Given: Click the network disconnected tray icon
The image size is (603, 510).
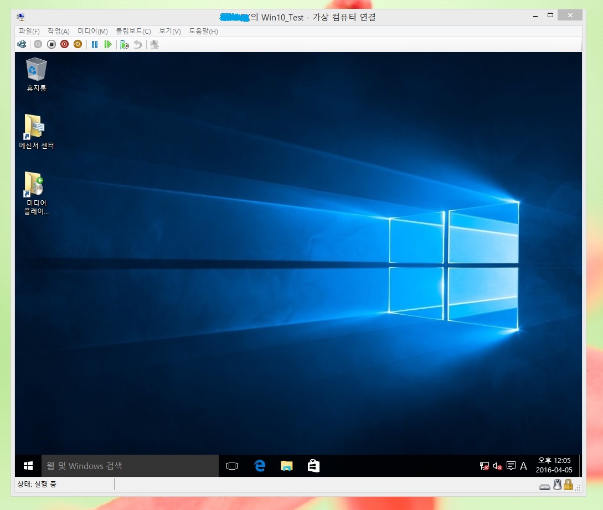Looking at the screenshot, I should (x=484, y=466).
